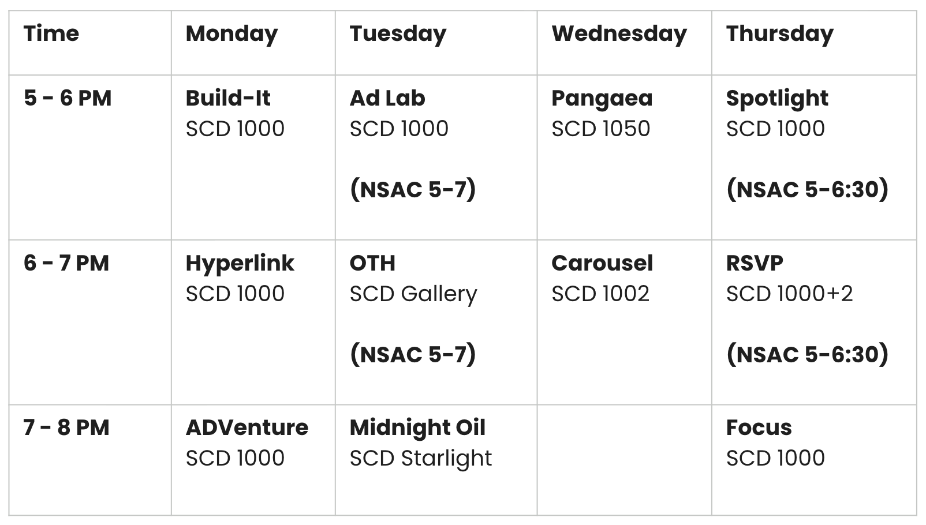Click the empty Wednesday 7 - 8 PM cell
This screenshot has height=525, width=926.
[624, 460]
